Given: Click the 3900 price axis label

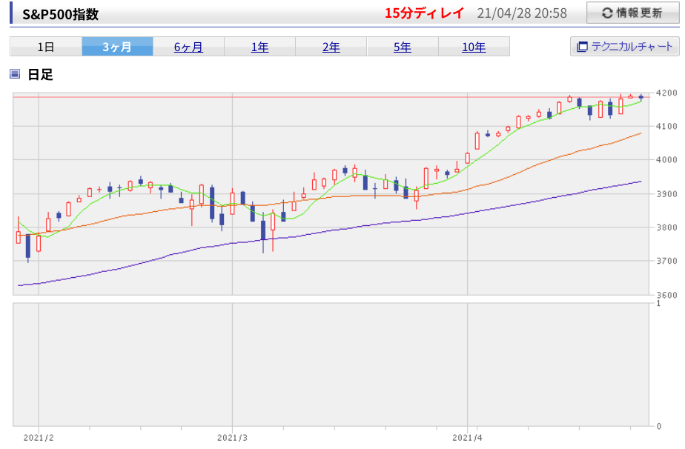Looking at the screenshot, I should click(x=666, y=193).
